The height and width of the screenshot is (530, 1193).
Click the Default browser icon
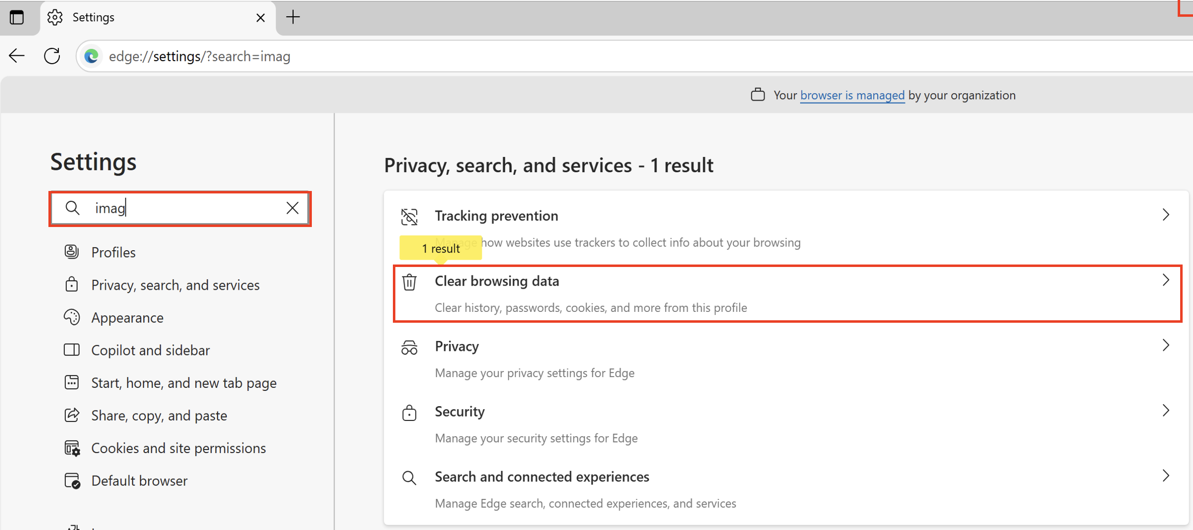coord(72,480)
